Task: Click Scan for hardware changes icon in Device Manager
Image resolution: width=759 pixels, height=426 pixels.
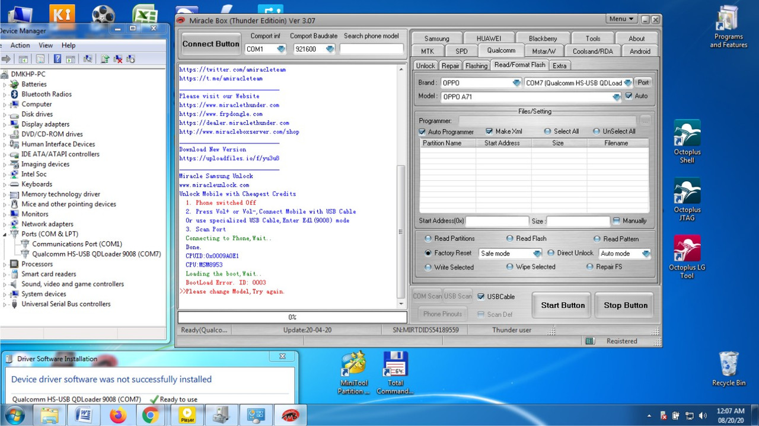Action: (x=87, y=59)
